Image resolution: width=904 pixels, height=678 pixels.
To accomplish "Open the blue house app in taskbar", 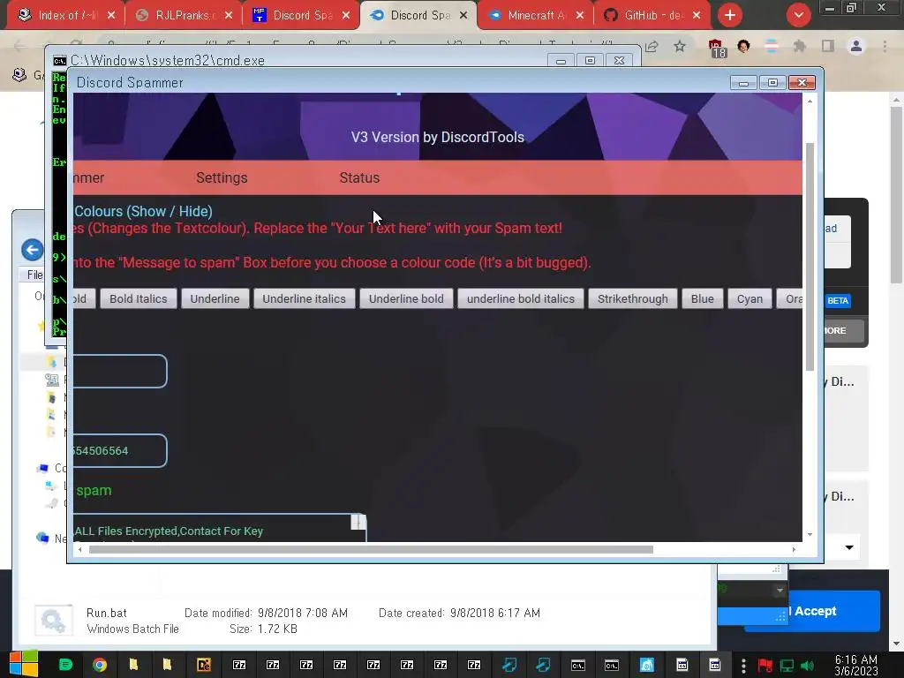I will tap(647, 666).
